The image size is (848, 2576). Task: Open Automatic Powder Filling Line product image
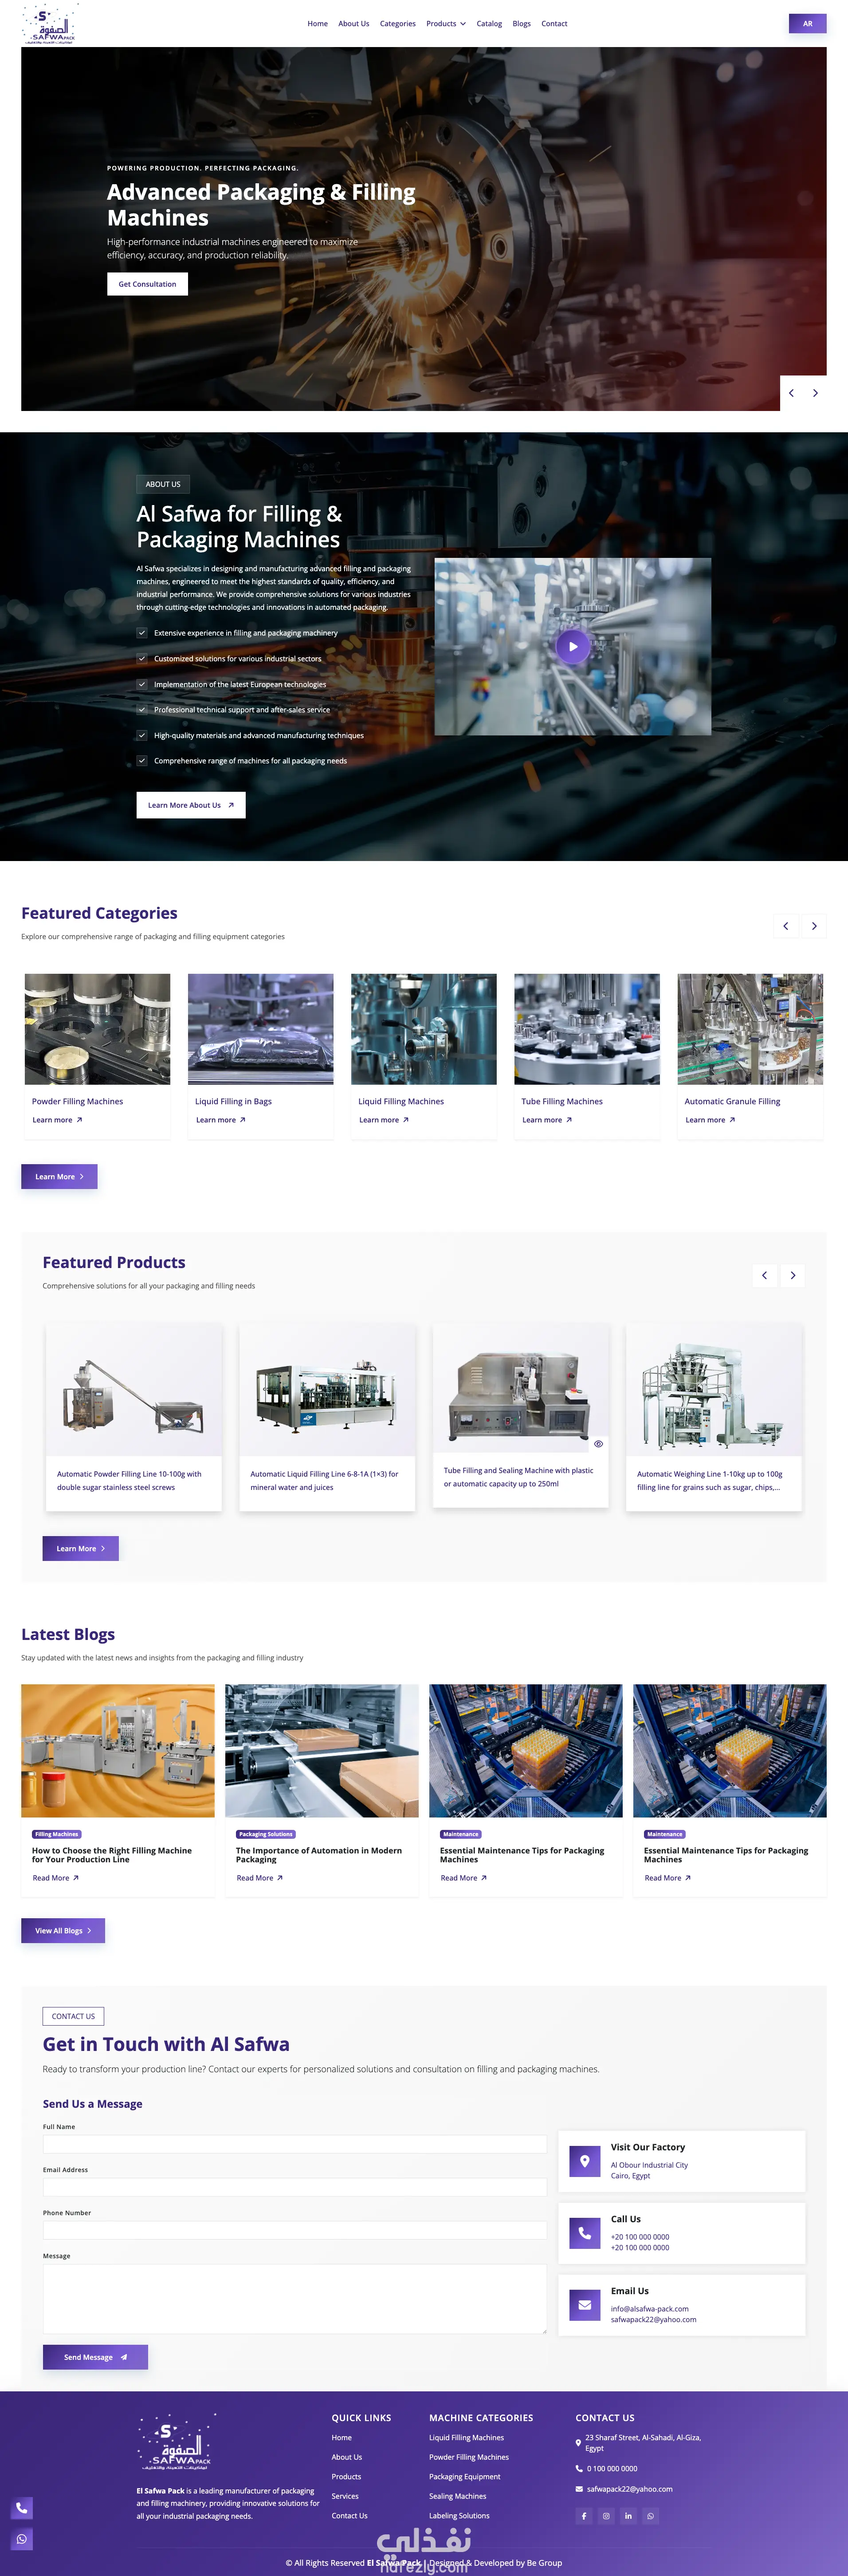pos(134,1390)
